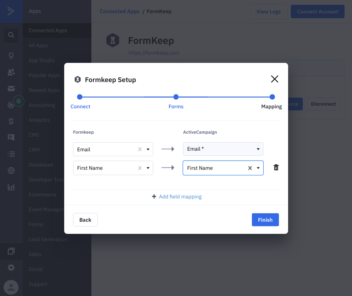Open the Reports bar chart icon
This screenshot has height=296, width=352.
point(11,187)
